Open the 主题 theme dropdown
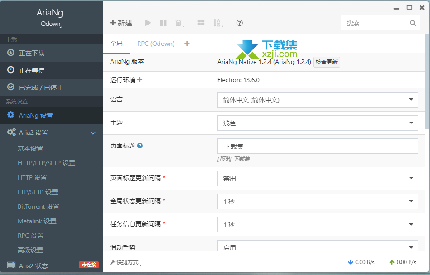The image size is (430, 275). tap(318, 123)
